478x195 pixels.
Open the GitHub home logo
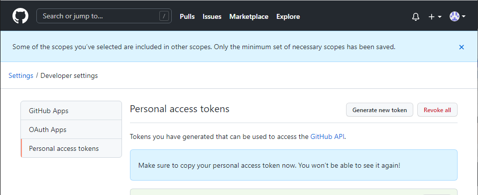pyautogui.click(x=20, y=16)
